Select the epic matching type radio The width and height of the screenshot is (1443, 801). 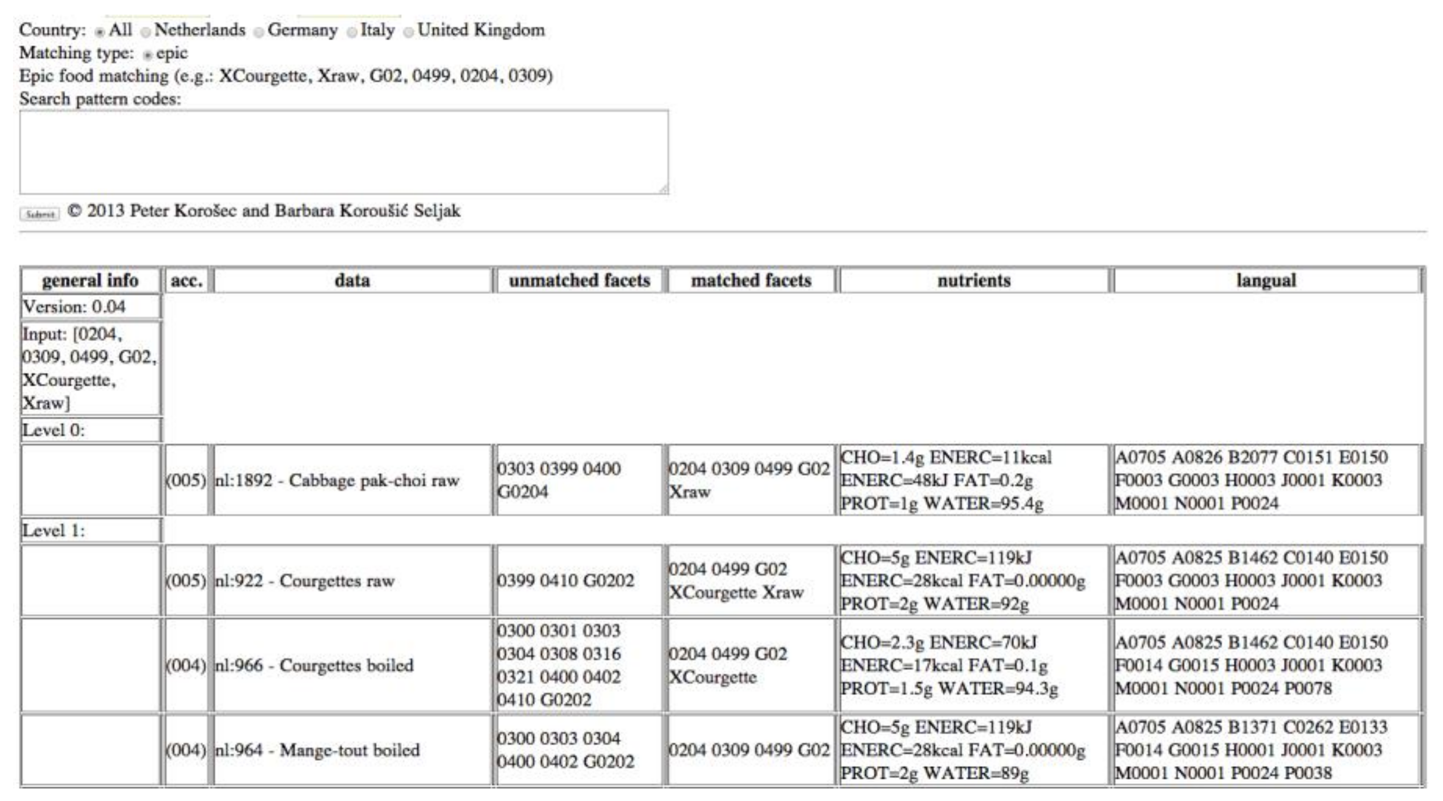[148, 55]
